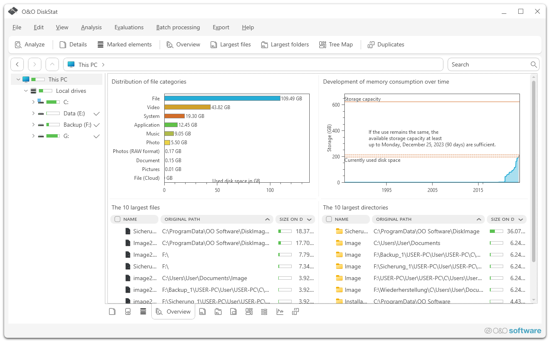Toggle the checkmark next to the G: drive

pyautogui.click(x=97, y=136)
